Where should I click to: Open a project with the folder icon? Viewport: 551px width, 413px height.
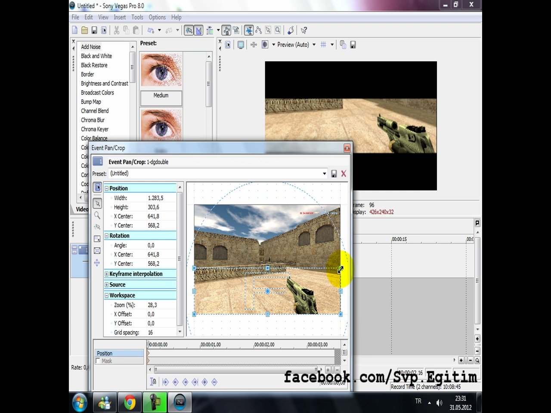pyautogui.click(x=84, y=30)
